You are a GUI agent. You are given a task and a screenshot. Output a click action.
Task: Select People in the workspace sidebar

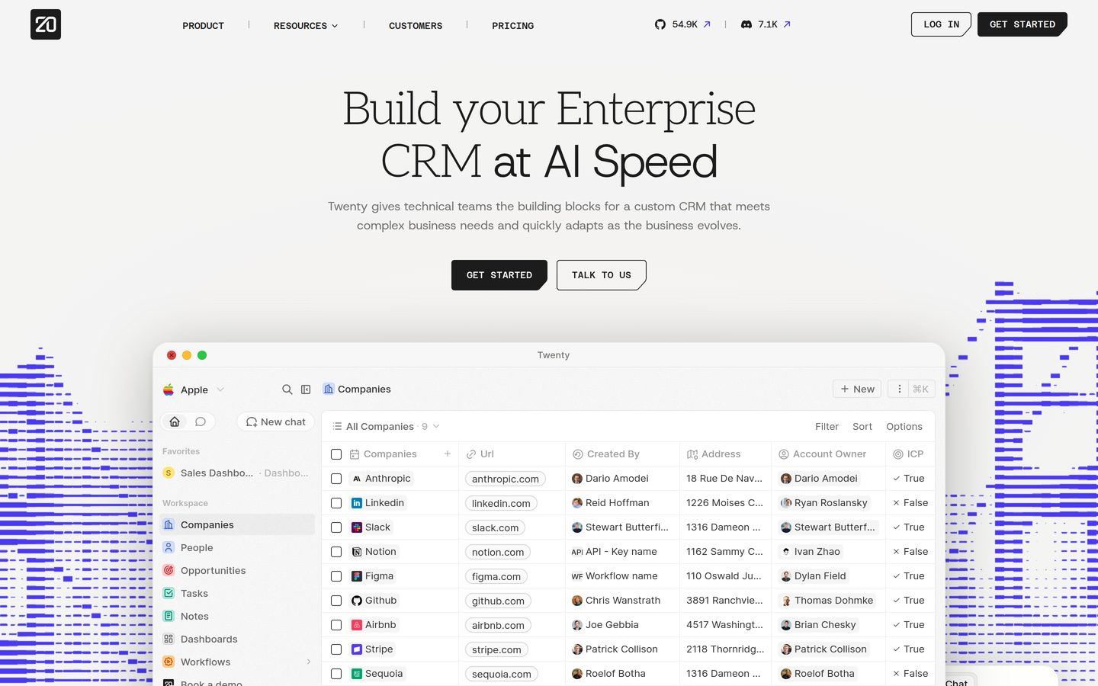click(238, 547)
